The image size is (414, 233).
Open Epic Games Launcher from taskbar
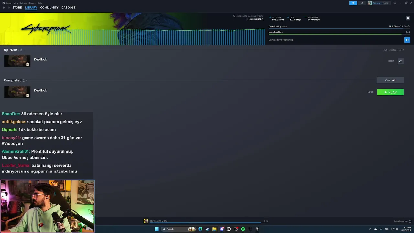[257, 229]
